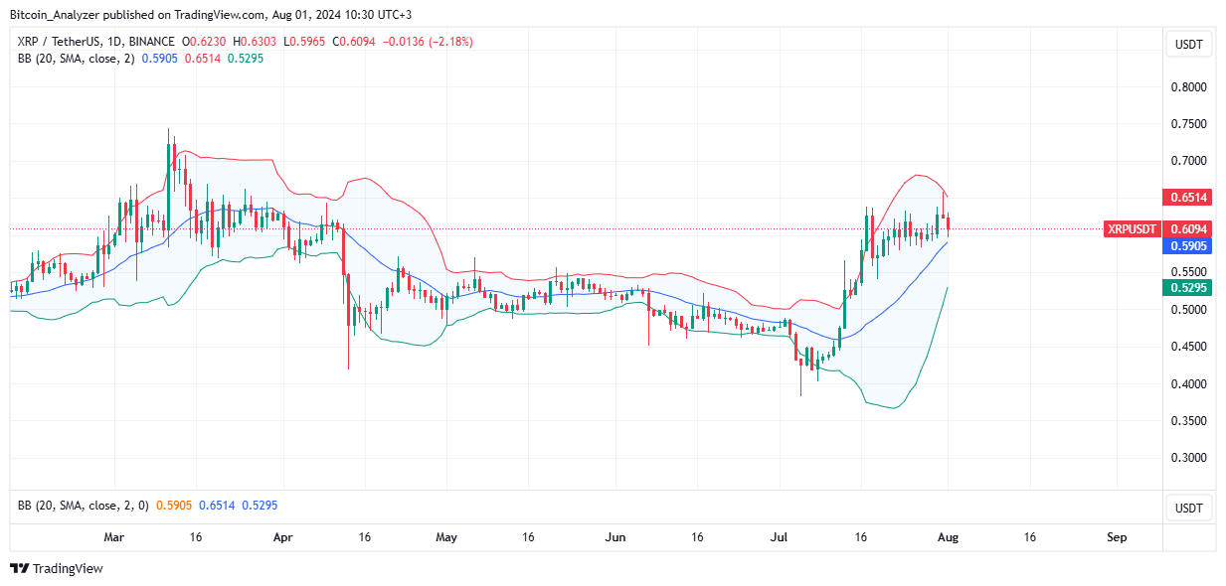The width and height of the screenshot is (1226, 586).
Task: Click the TradingView logo bottom left
Action: click(55, 568)
